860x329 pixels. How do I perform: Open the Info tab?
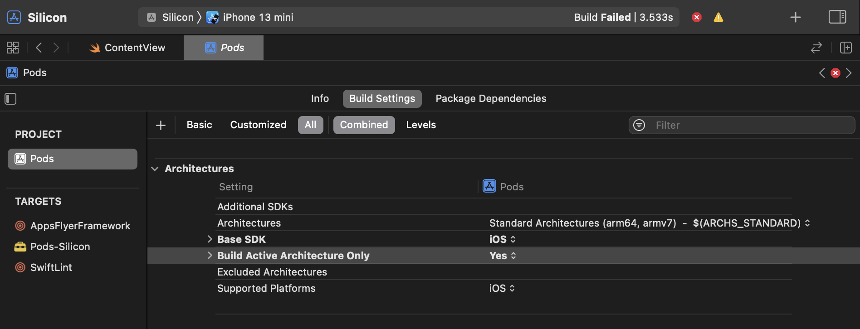[x=320, y=99]
